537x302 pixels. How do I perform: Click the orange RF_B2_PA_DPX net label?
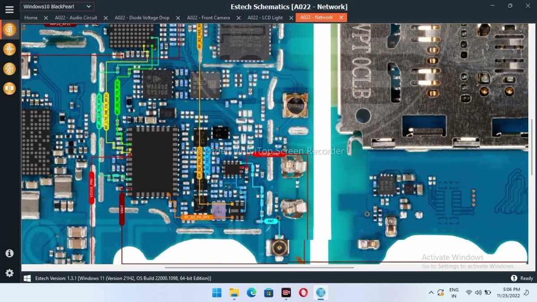point(197,217)
